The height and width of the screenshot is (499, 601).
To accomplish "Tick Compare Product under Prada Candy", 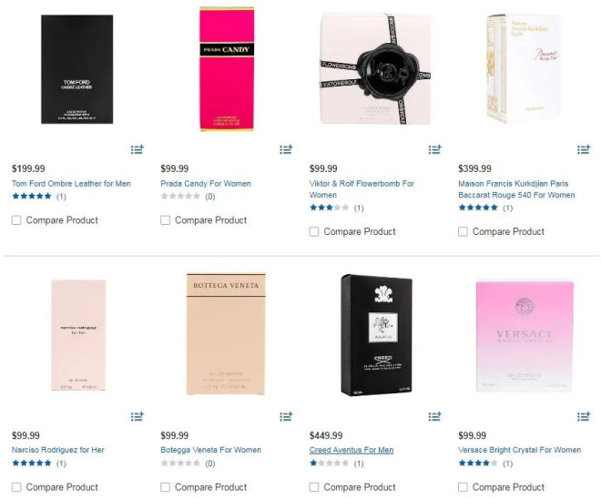I will (x=165, y=220).
